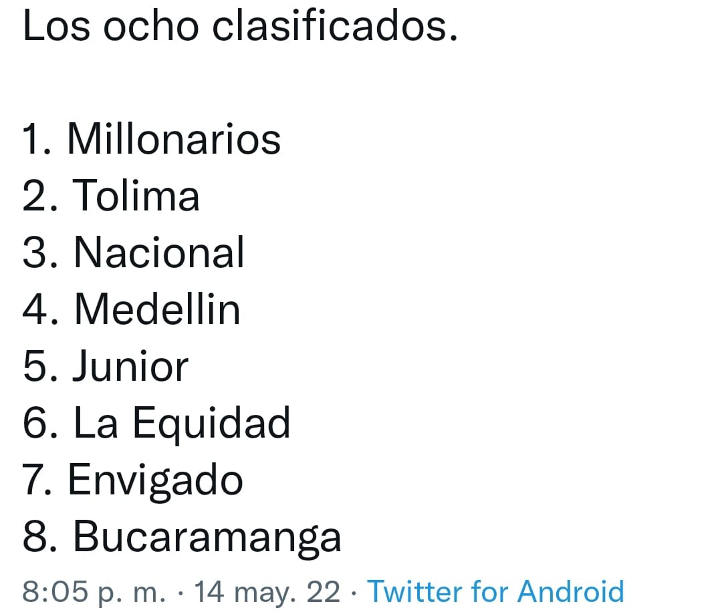The width and height of the screenshot is (722, 612).
Task: Click the Tolima team name
Action: point(136,196)
